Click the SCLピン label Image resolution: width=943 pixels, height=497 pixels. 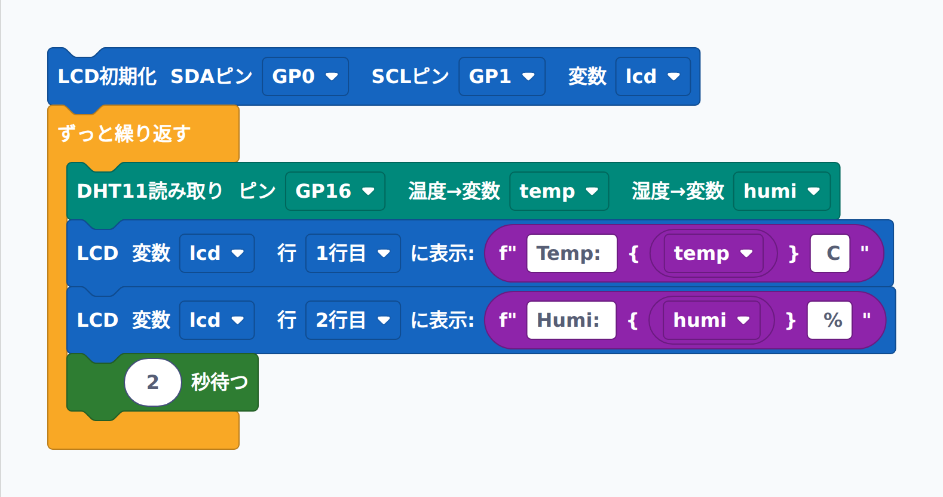coord(410,76)
